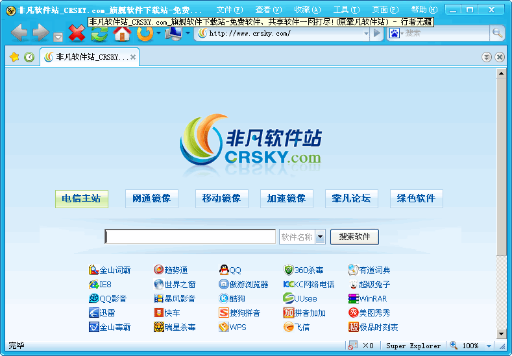Click the 加速镜像 button
Screen dimensions: 512x356
pyautogui.click(x=287, y=198)
